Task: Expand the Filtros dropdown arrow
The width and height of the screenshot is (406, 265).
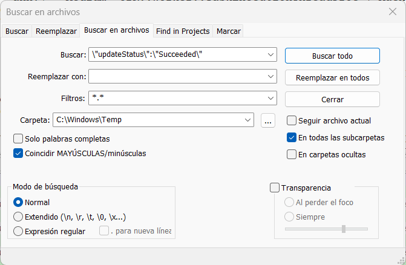Action: [270, 98]
